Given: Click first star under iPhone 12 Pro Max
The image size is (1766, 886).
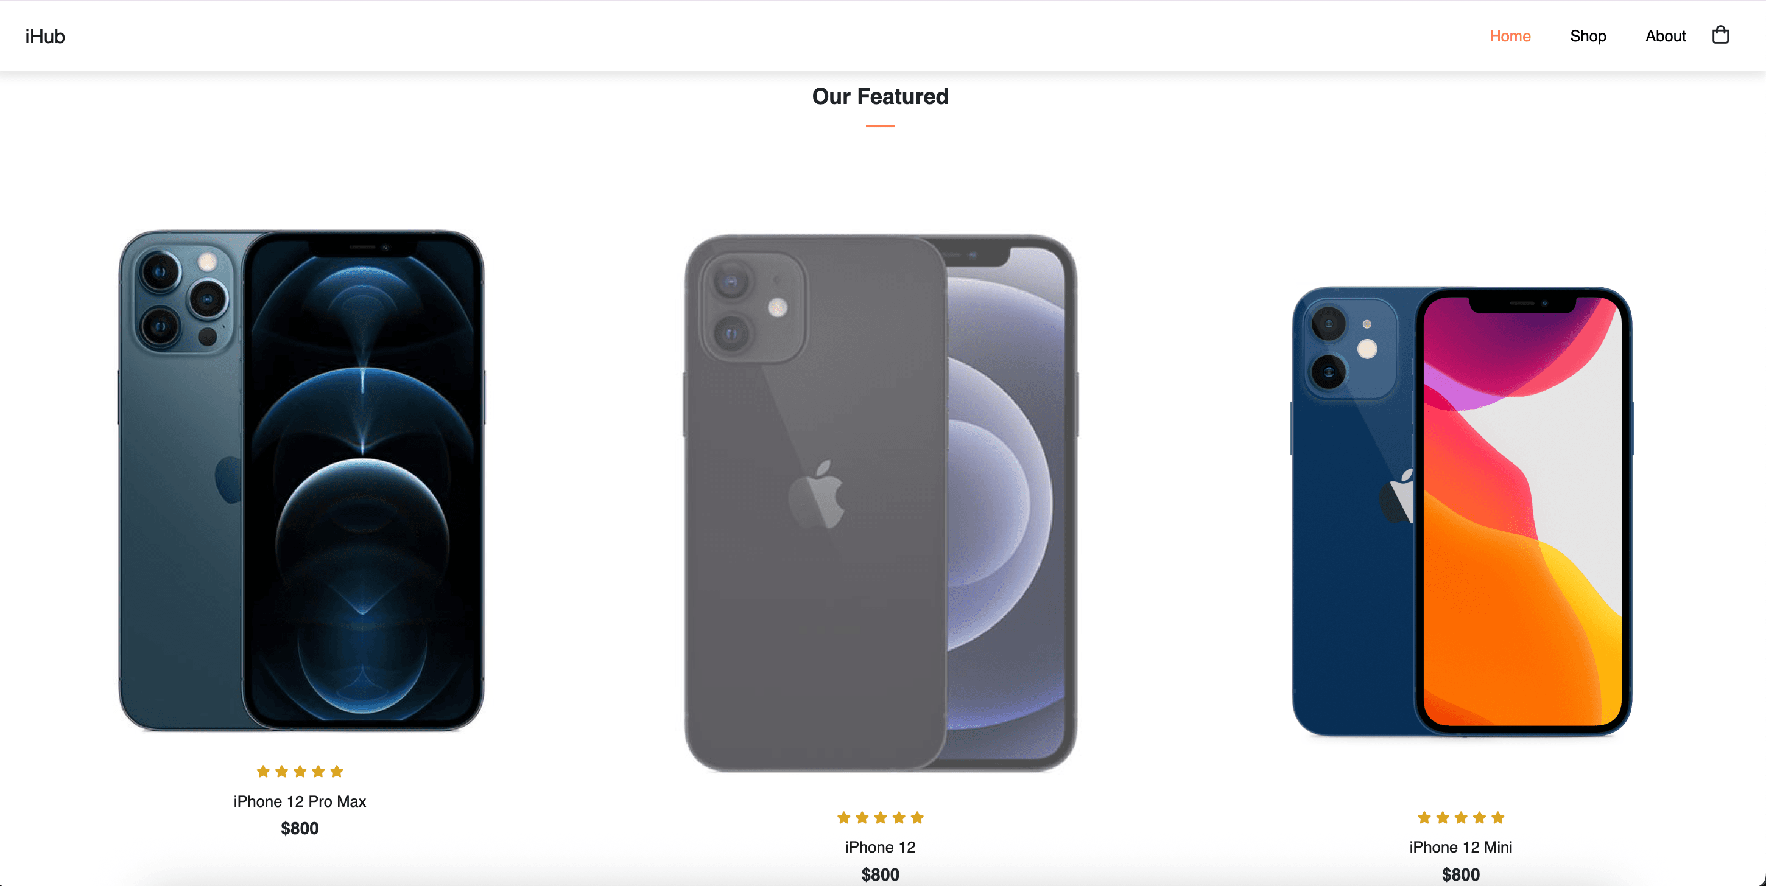Looking at the screenshot, I should tap(263, 772).
